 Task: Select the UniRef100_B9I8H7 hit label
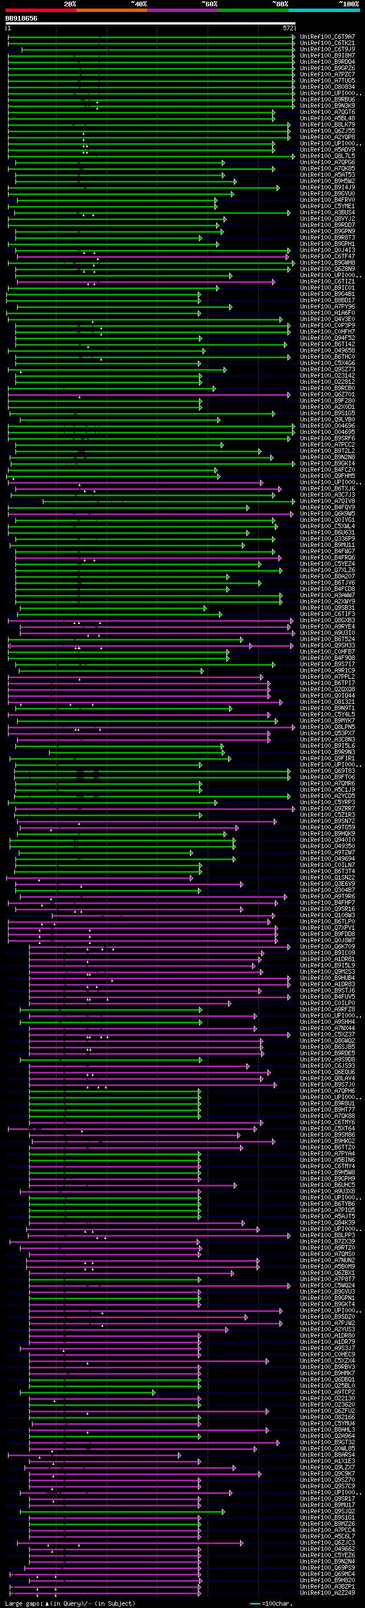click(x=327, y=55)
